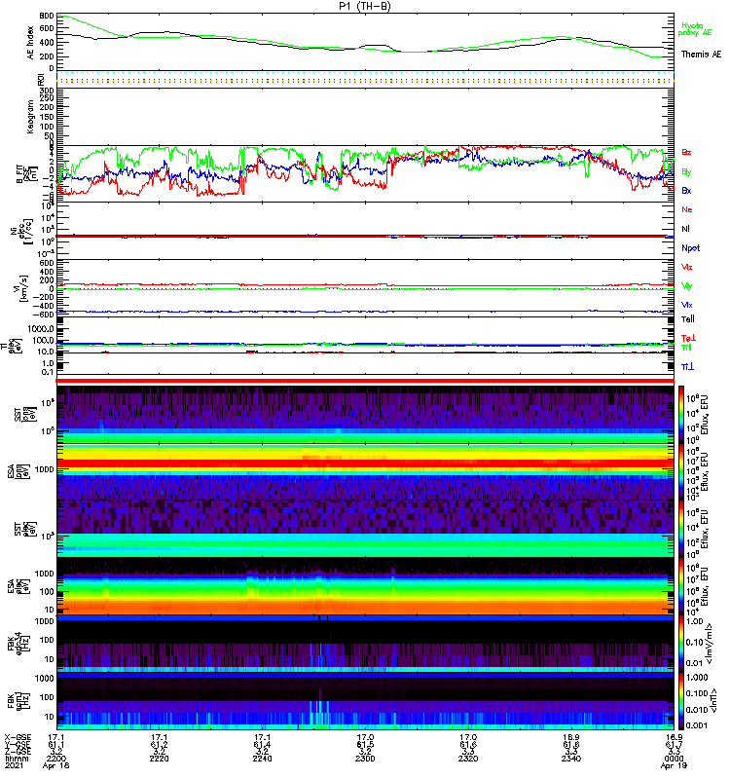Viewport: 730px width, 779px height.
Task: Click the 2021 year label
Action: coord(14,765)
